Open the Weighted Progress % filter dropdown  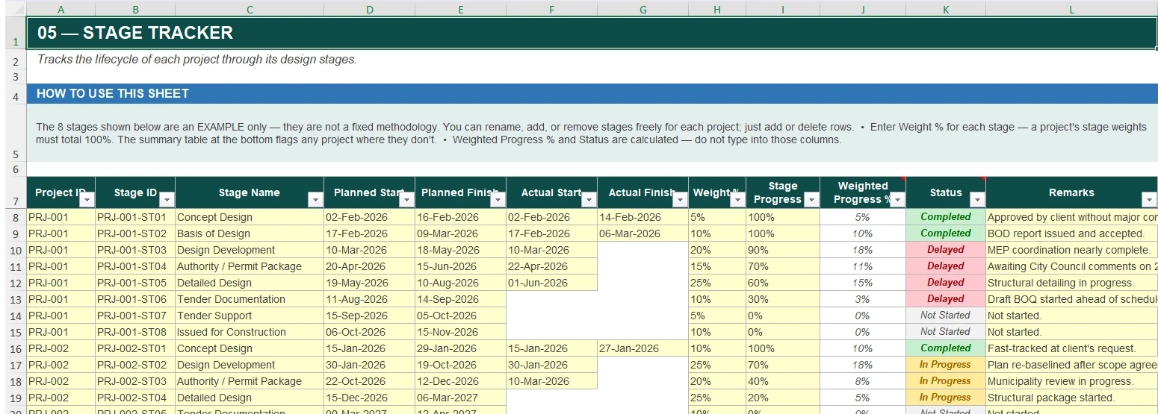897,200
